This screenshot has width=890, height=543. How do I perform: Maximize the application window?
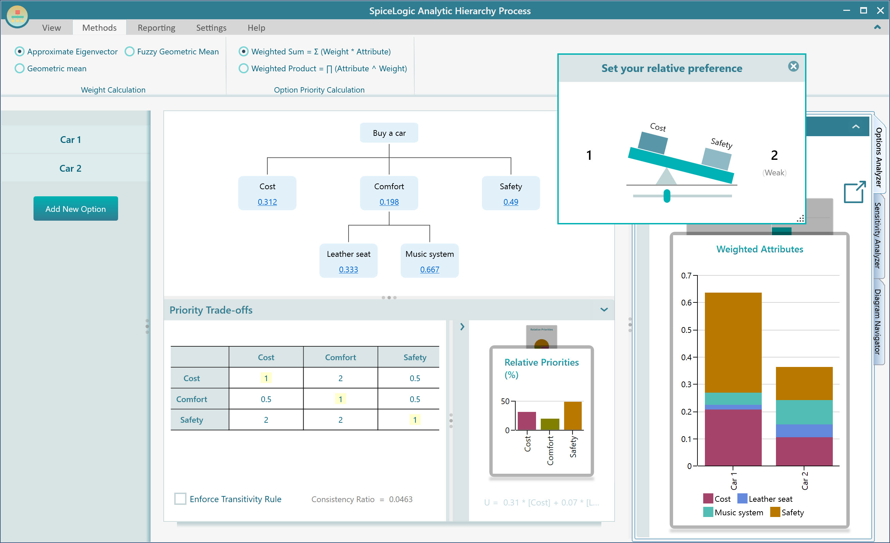coord(863,10)
